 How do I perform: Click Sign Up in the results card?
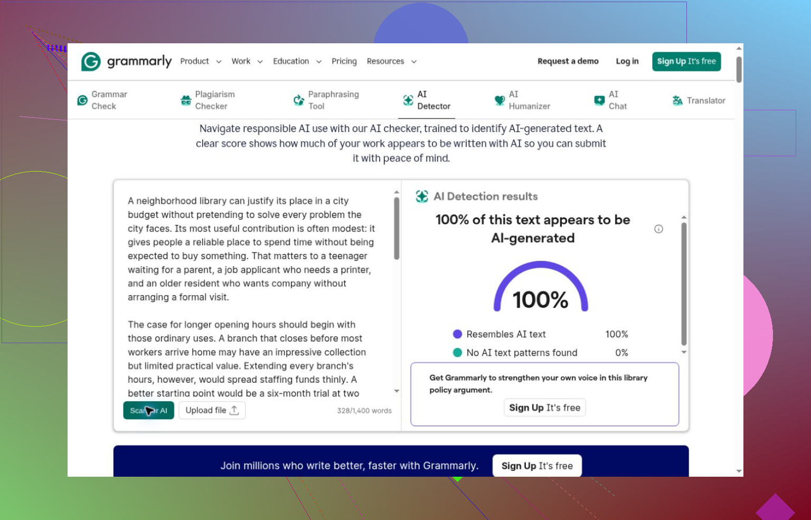[x=545, y=408]
